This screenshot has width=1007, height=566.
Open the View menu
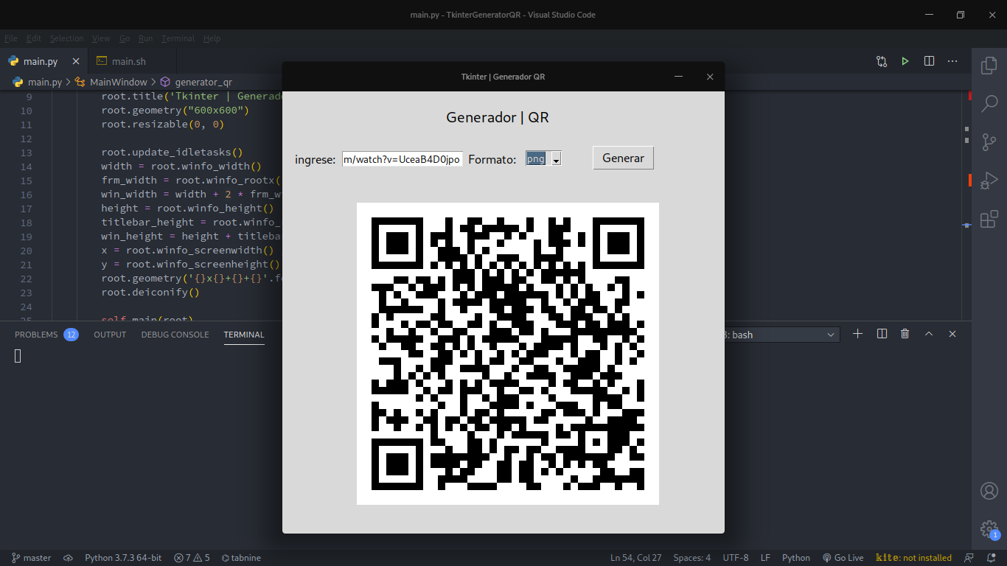102,38
